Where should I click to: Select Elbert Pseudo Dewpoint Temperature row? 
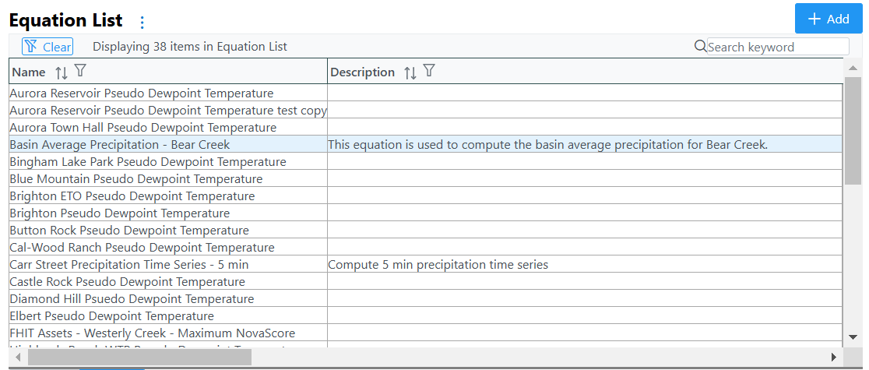click(426, 315)
